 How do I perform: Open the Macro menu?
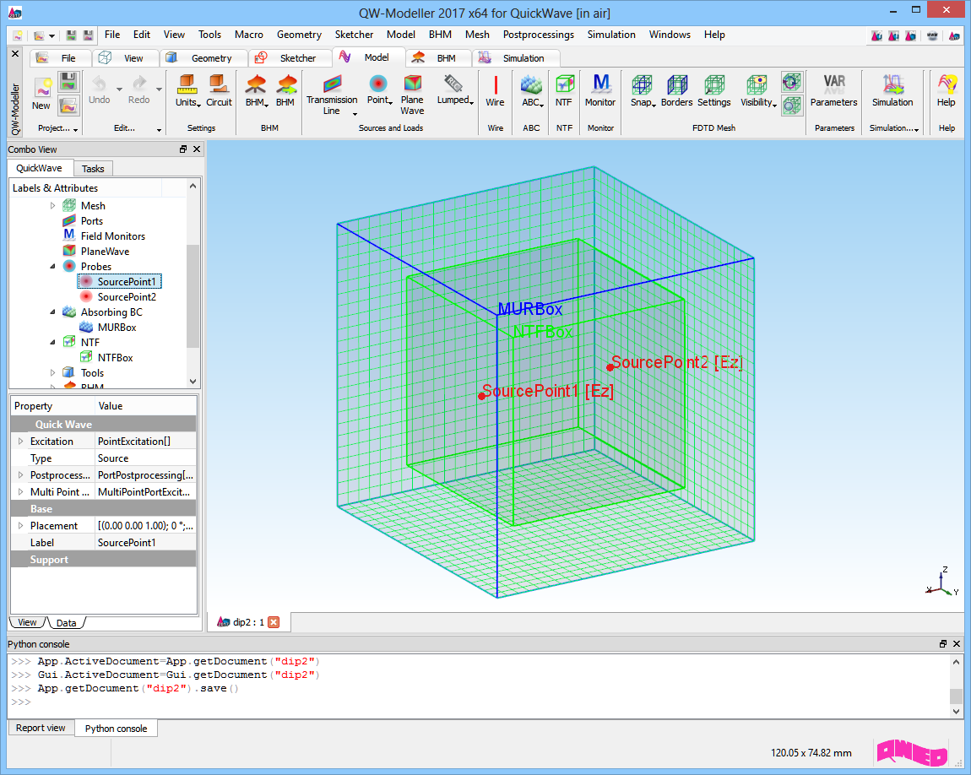pyautogui.click(x=249, y=35)
